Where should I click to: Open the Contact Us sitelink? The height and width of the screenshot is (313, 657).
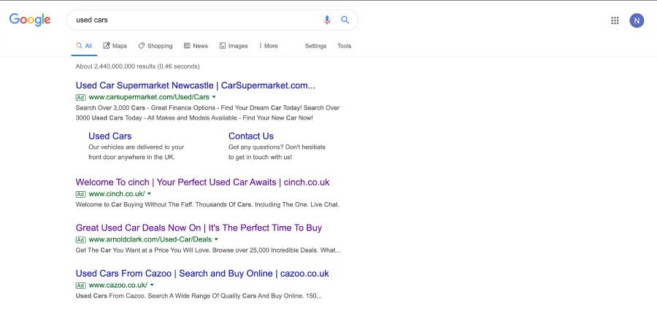pos(251,136)
